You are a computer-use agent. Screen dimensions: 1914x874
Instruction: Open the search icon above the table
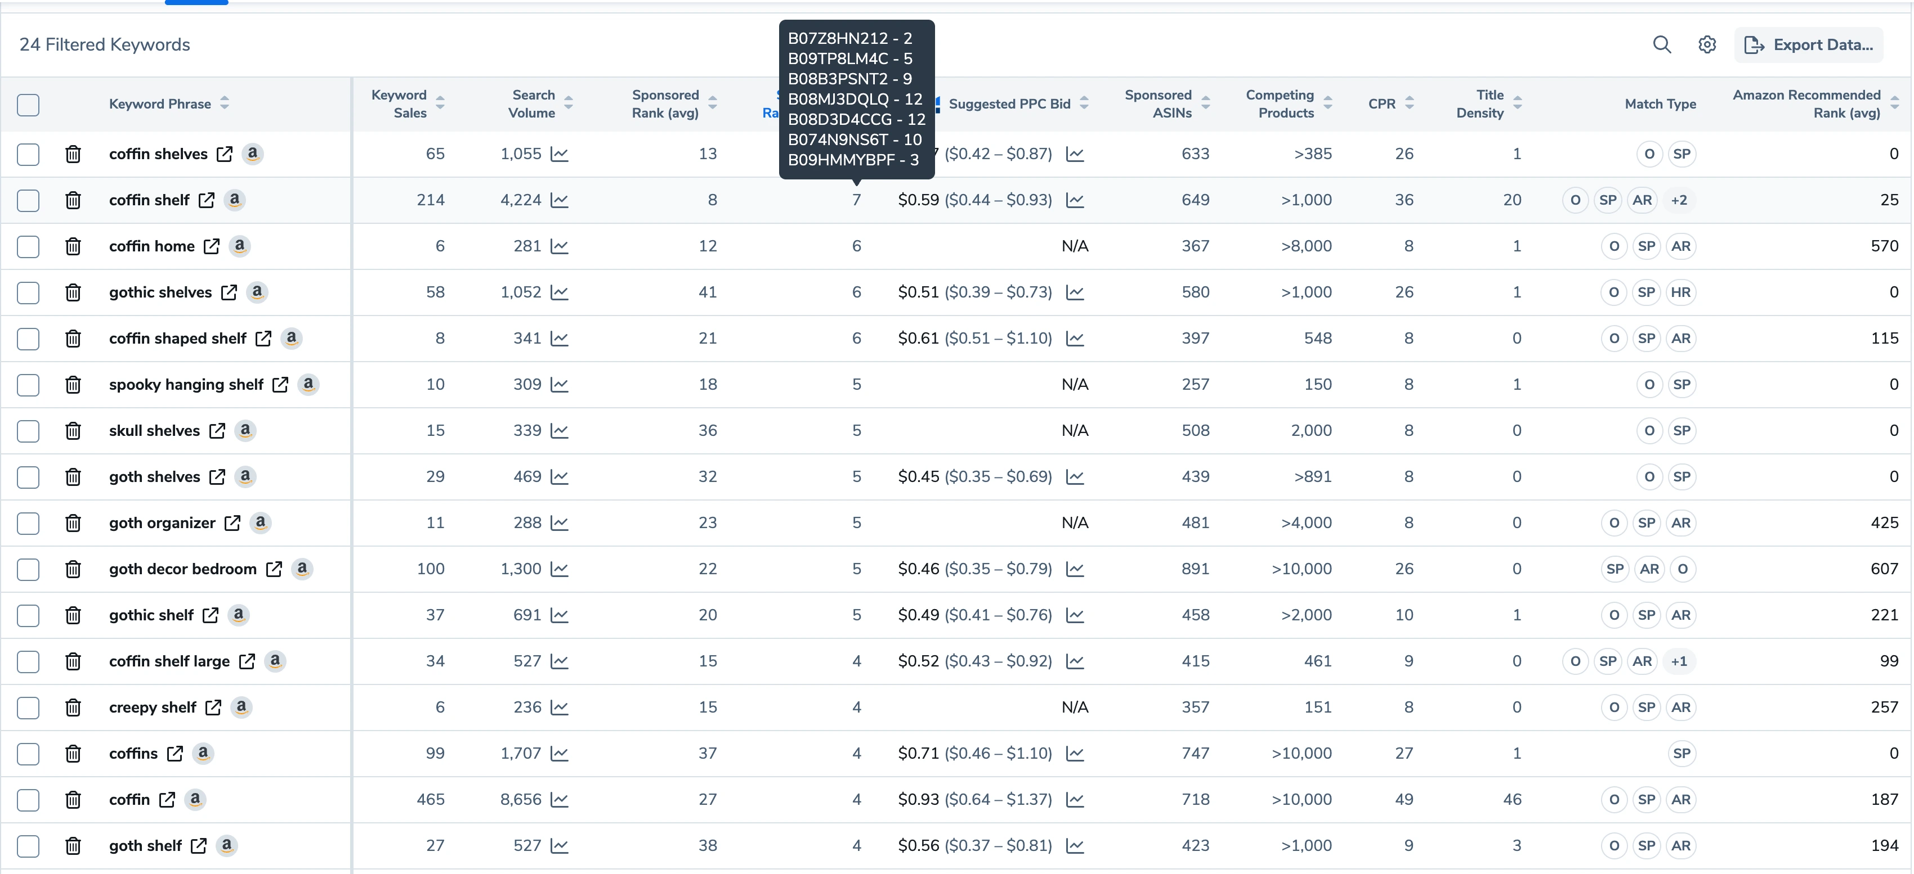coord(1663,44)
